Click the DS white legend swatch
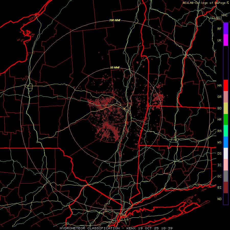Viewport: 230px width, 230px height. [x=226, y=153]
